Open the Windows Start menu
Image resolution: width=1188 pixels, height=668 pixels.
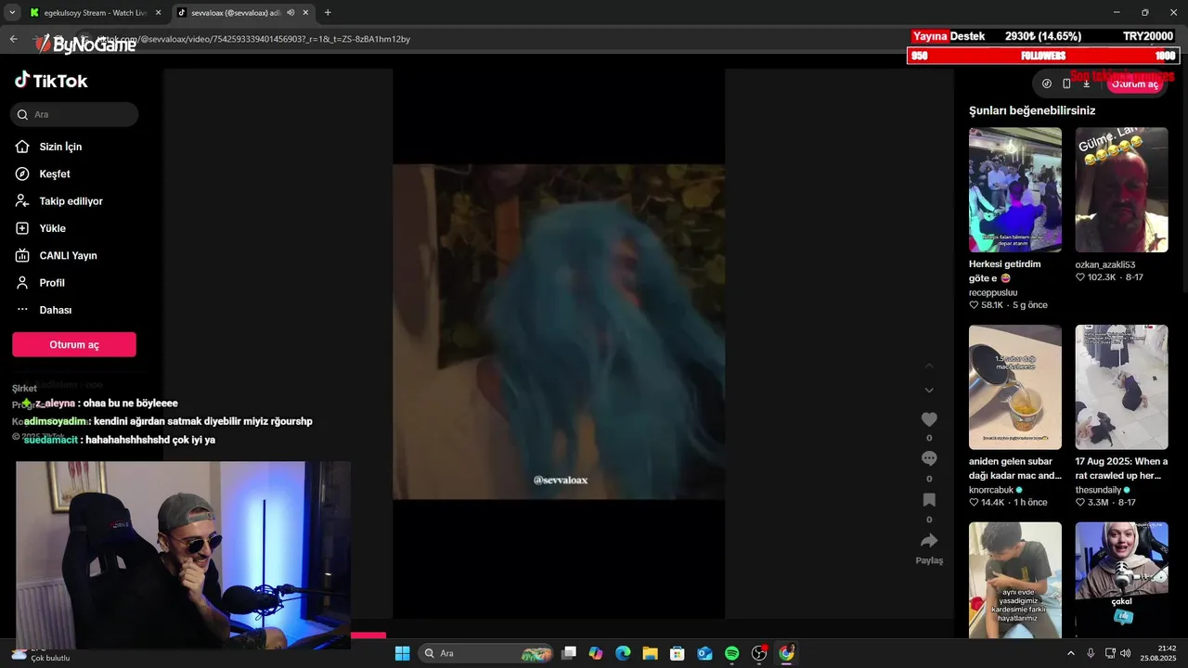(402, 653)
